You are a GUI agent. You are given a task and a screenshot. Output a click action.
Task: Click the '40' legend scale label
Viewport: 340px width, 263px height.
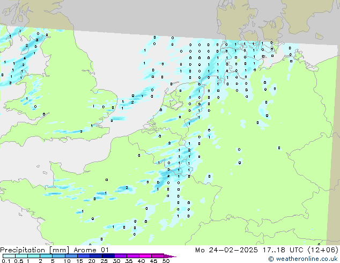[141, 261]
